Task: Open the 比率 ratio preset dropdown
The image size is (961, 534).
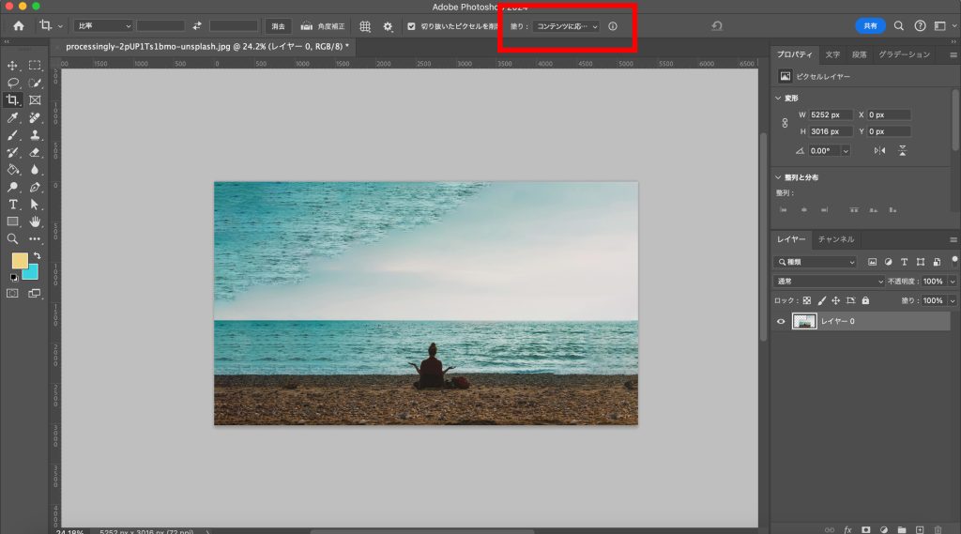Action: pyautogui.click(x=102, y=26)
